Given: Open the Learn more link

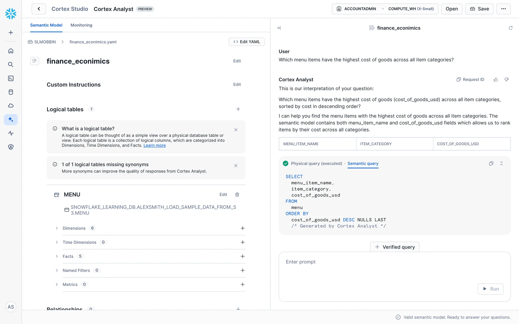Looking at the screenshot, I should pyautogui.click(x=154, y=146).
